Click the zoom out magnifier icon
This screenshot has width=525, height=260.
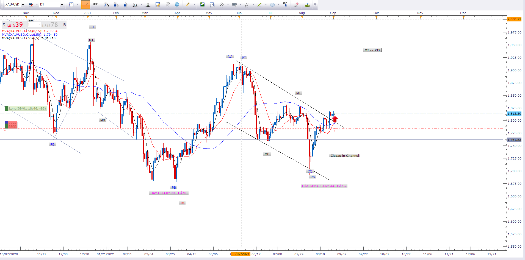coord(116,4)
